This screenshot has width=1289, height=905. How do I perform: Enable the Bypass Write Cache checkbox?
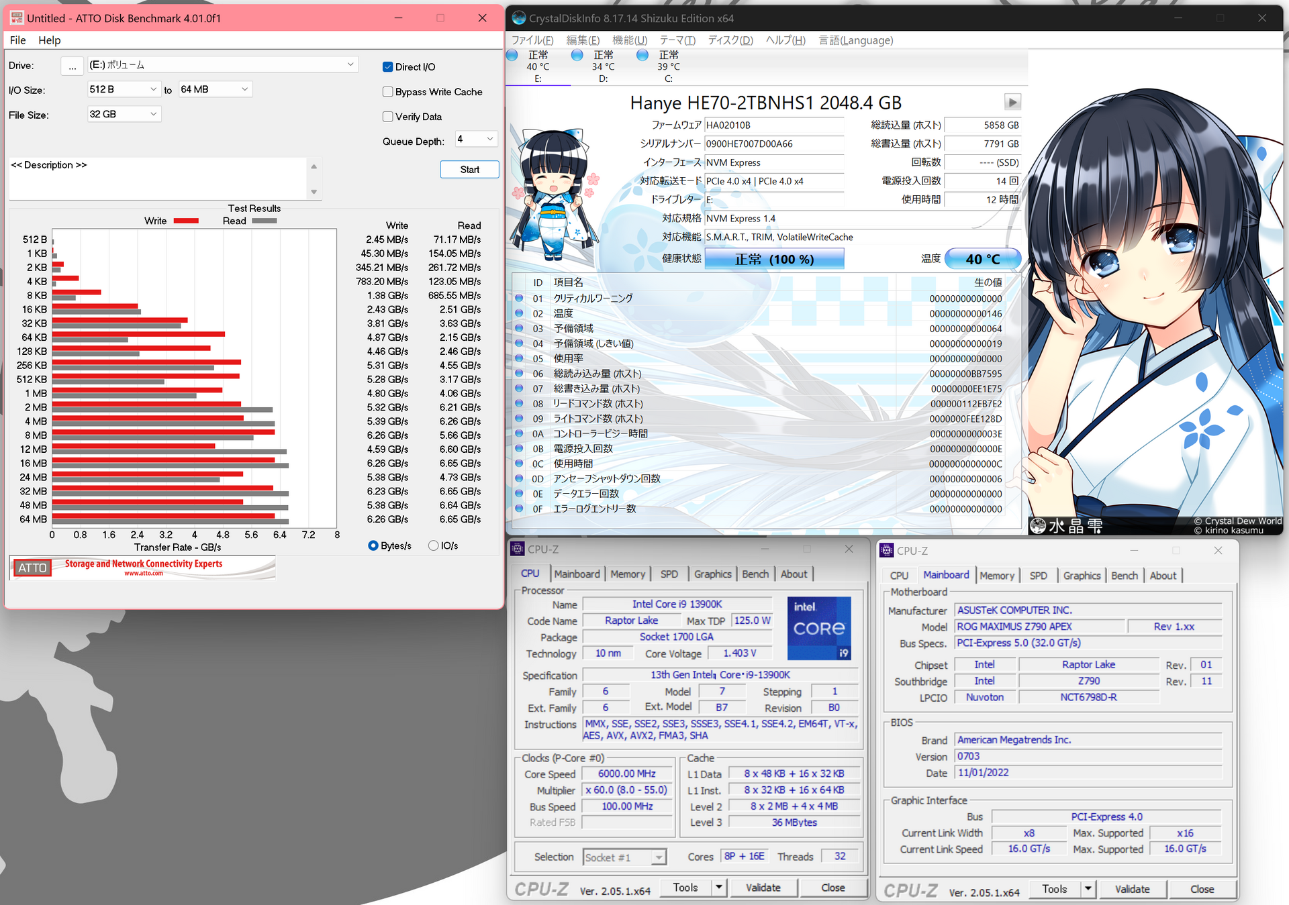coord(387,91)
